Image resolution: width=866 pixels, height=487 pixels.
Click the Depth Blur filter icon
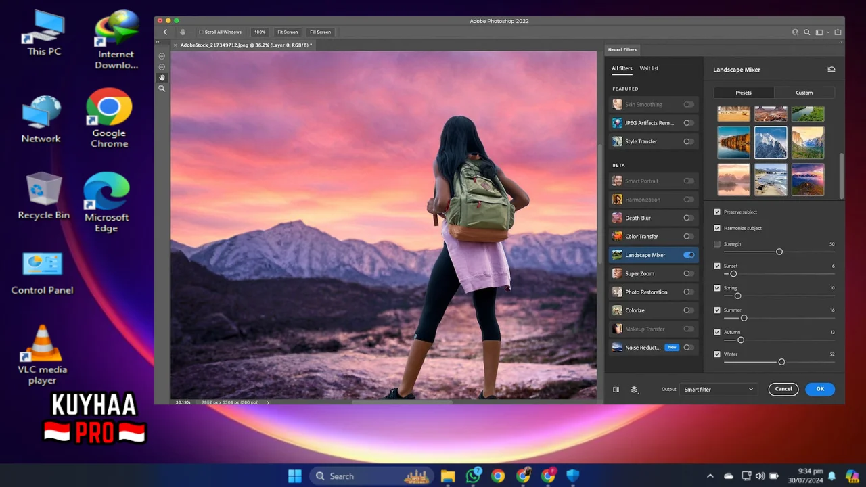(617, 218)
